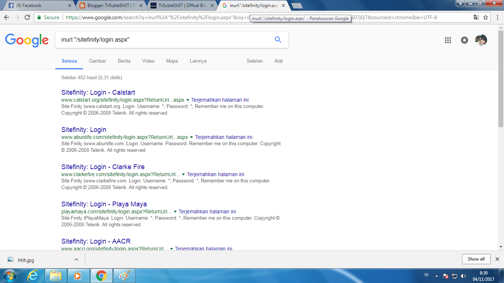Click Terjemahkan halaman ini for playamaya.com

tap(207, 212)
